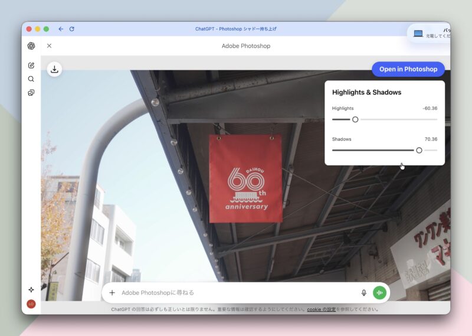Viewport: 472px width, 336px height.
Task: Close the Adobe Photoshop panel with X
Action: tap(49, 46)
